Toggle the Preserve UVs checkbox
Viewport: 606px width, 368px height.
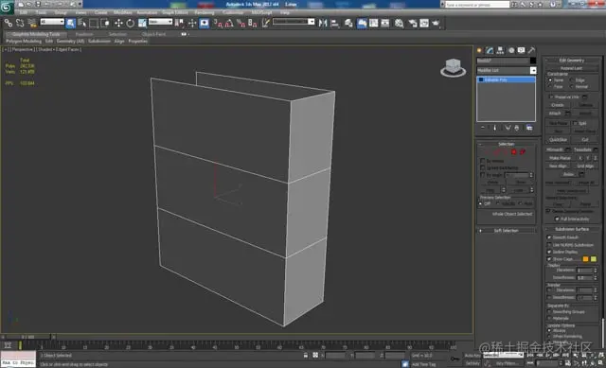551,96
